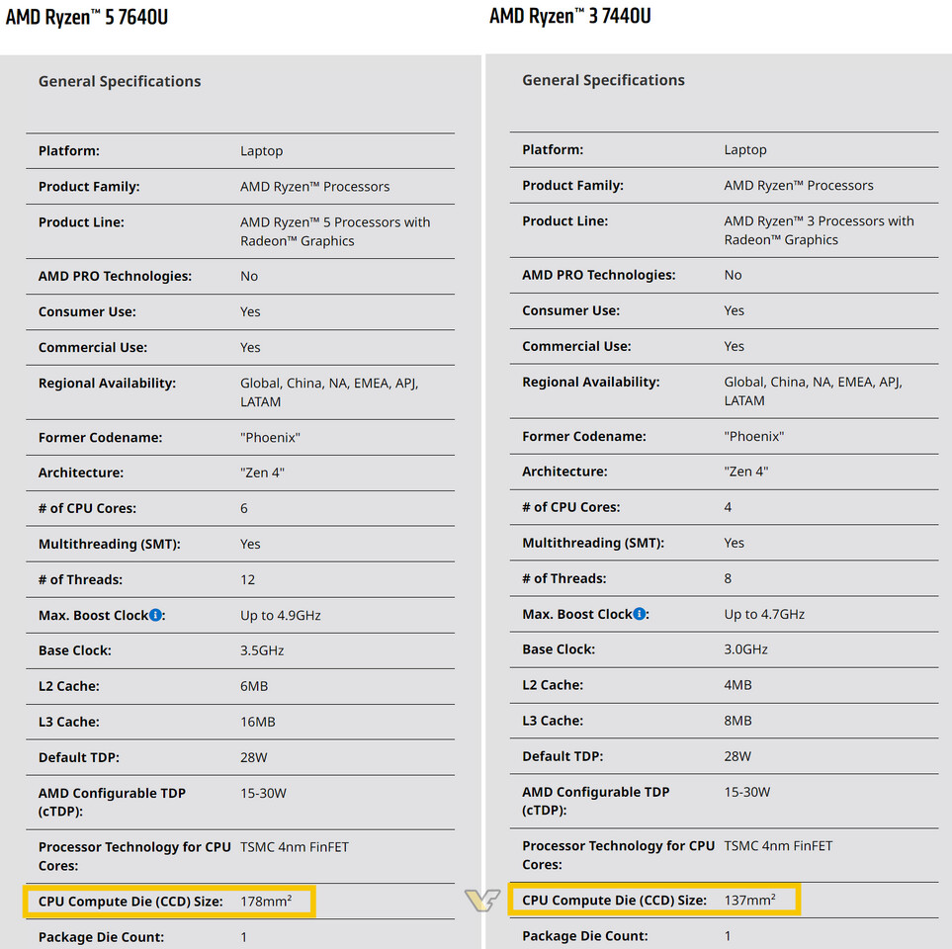Click the info icon beside Max. Boost Clock for Ryzen 5 7640U
This screenshot has height=949, width=952.
[156, 615]
